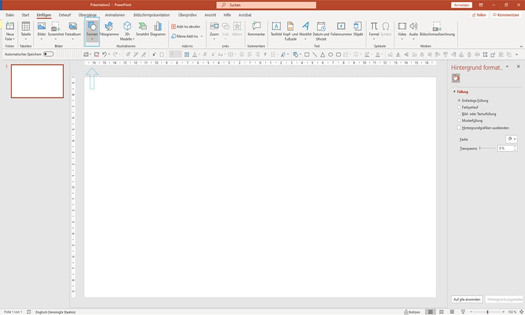Collapse the ribbon with the chevron
This screenshot has width=525, height=315.
(521, 46)
